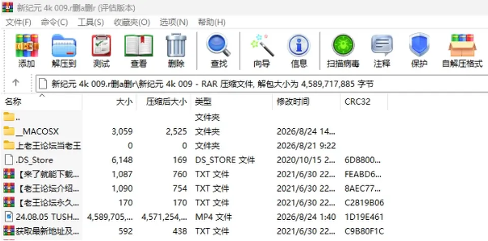This screenshot has height=241, width=488.
Task: Open the 命令(C) menu
Action: tap(54, 22)
